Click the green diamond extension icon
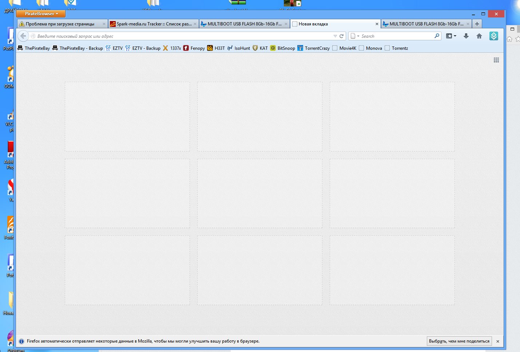This screenshot has width=520, height=352. (x=493, y=36)
